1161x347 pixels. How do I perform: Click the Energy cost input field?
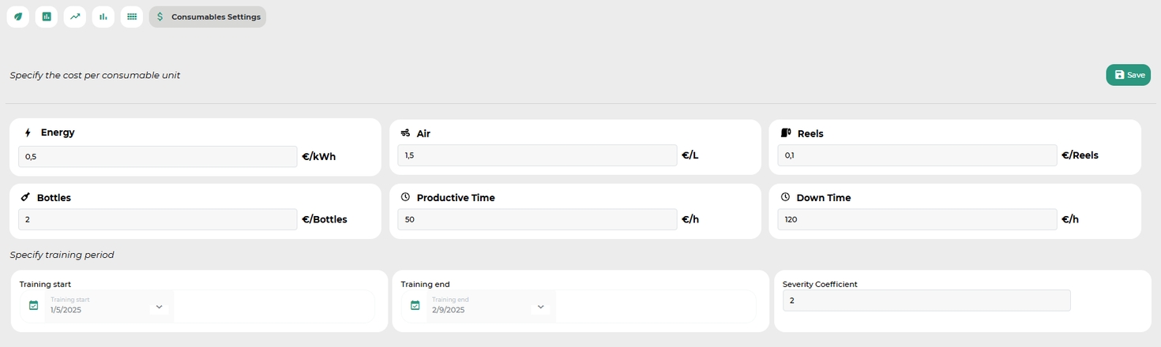[x=158, y=157]
